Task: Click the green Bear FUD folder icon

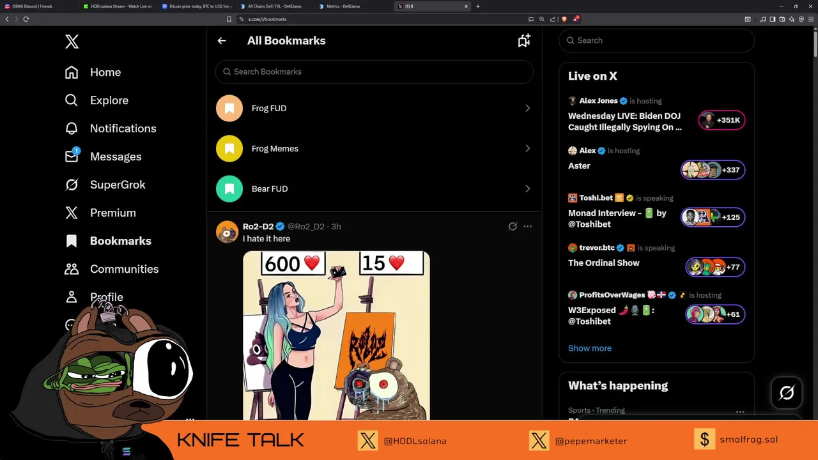Action: coord(229,188)
